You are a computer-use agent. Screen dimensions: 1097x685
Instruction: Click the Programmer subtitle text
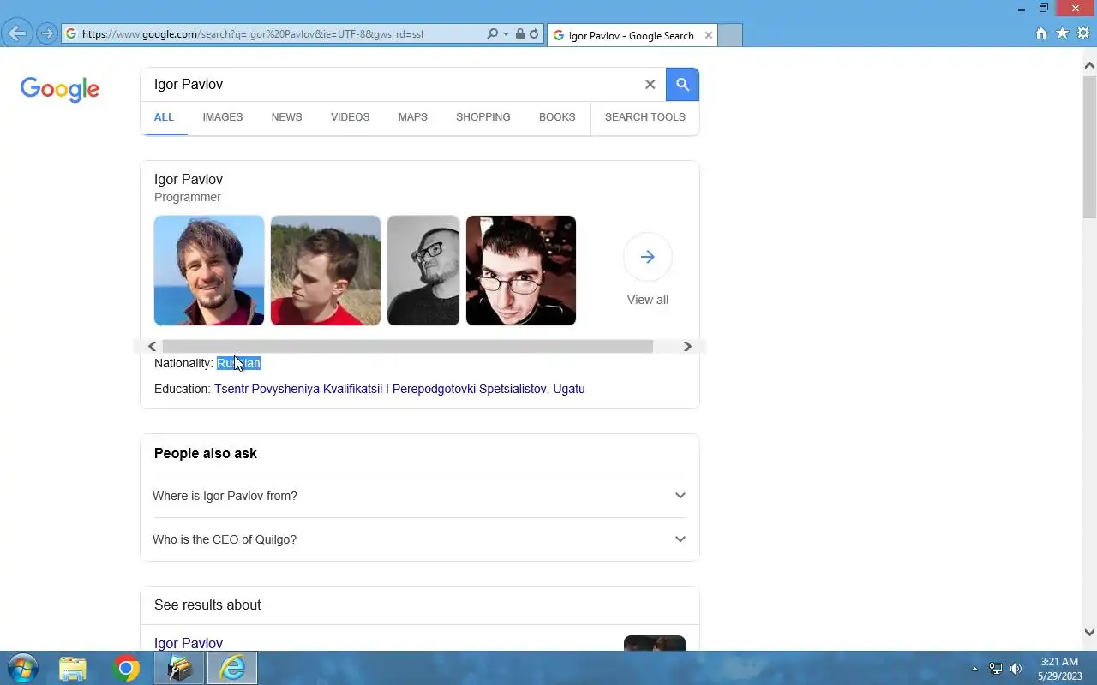click(x=188, y=197)
